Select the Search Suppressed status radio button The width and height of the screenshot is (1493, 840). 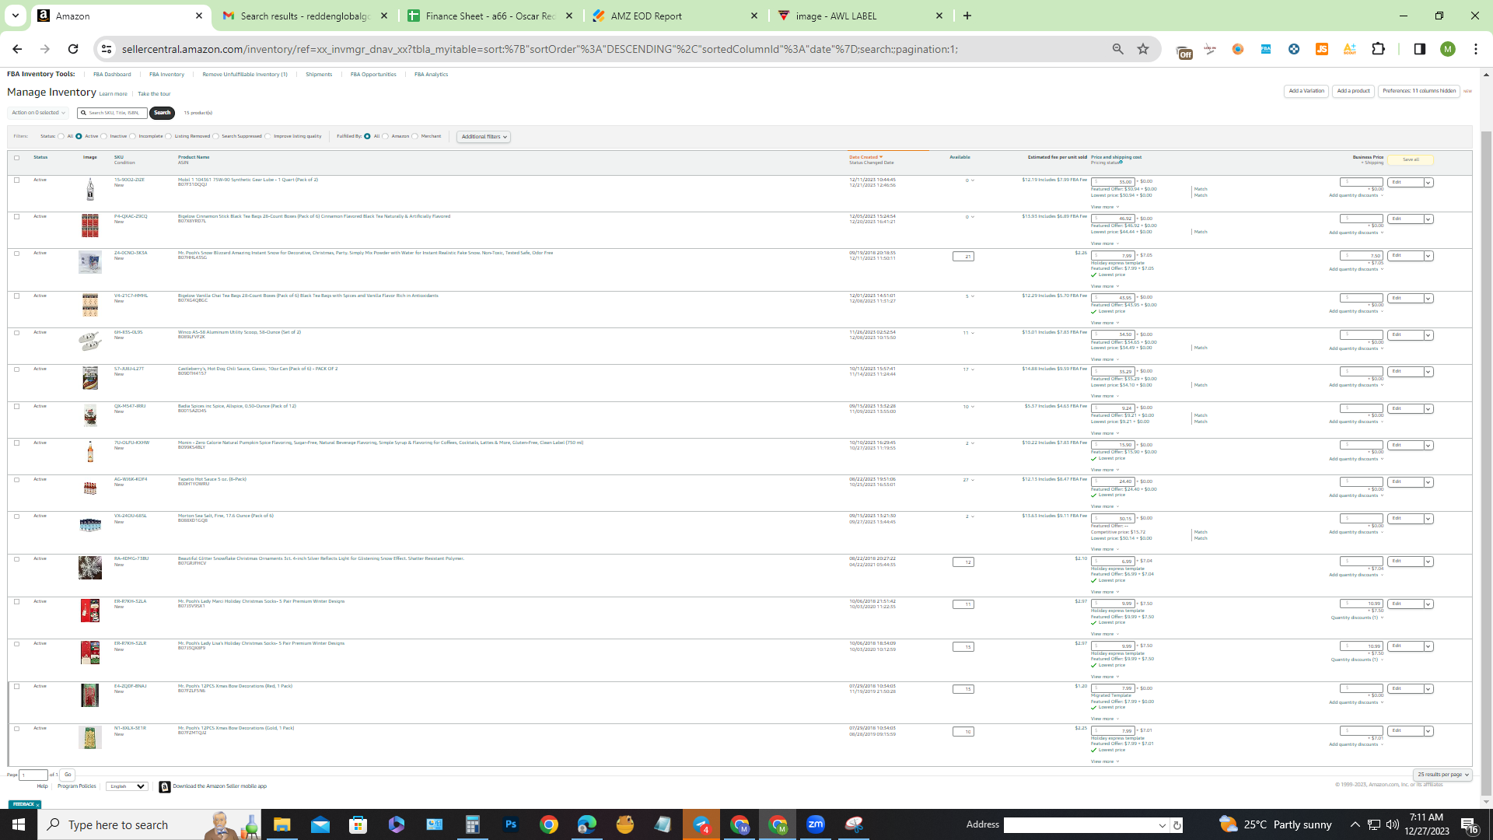[x=216, y=136]
